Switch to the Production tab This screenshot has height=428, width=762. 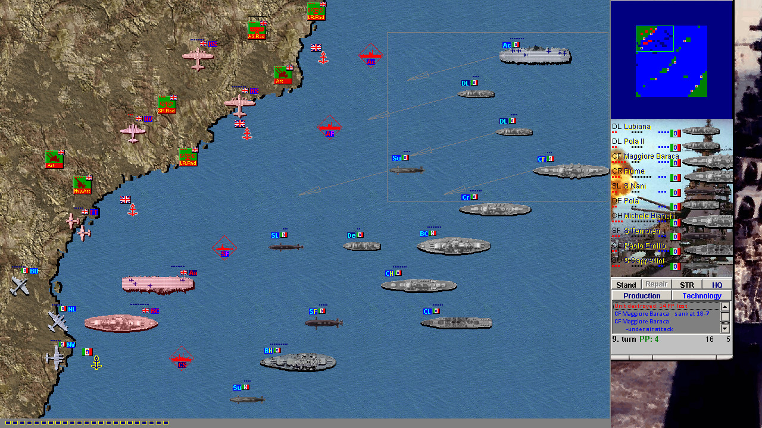642,295
